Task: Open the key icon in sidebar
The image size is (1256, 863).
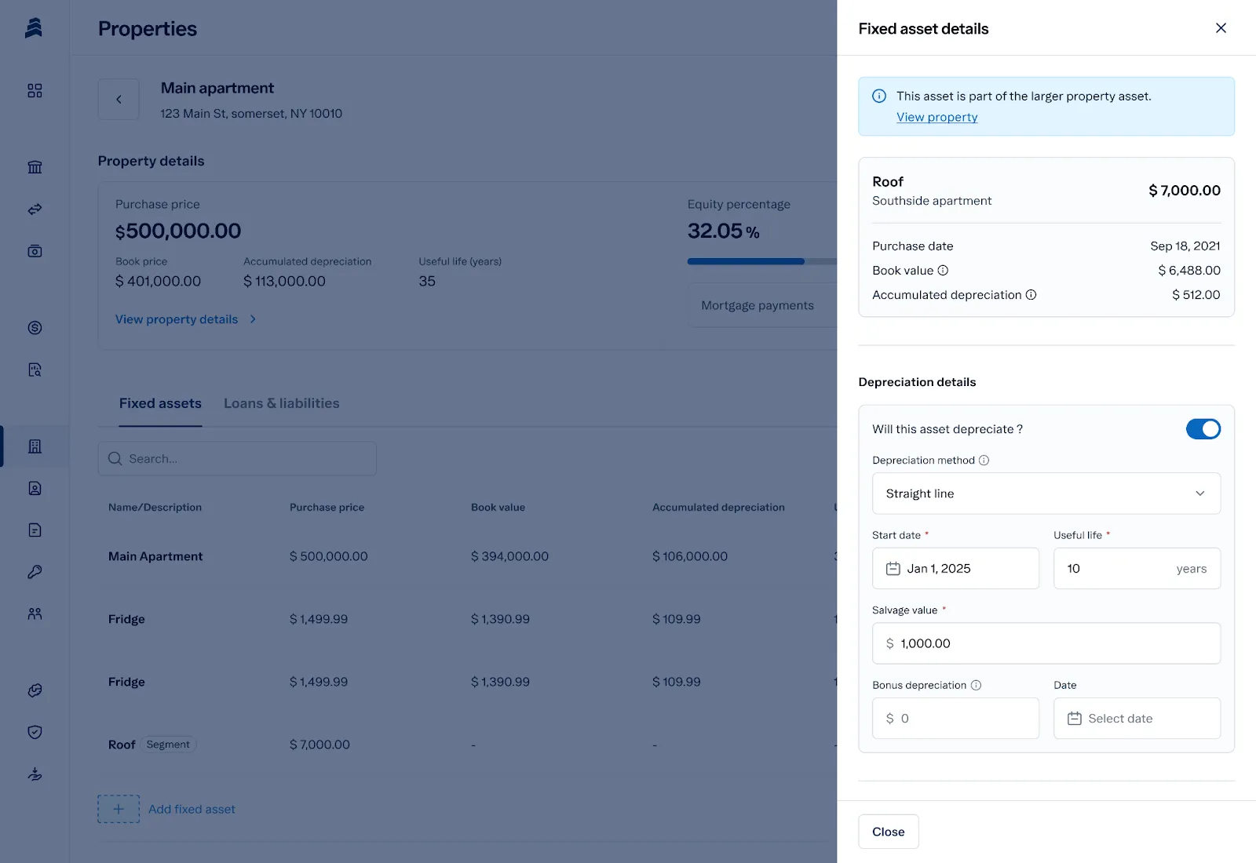Action: pyautogui.click(x=35, y=572)
